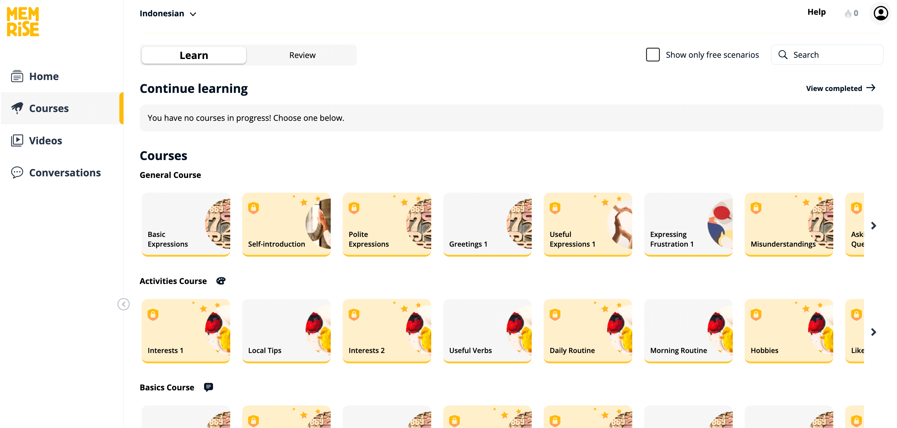Screen dimensions: 897x428
Task: Collapse the sidebar with the arrow toggle
Action: coord(123,304)
